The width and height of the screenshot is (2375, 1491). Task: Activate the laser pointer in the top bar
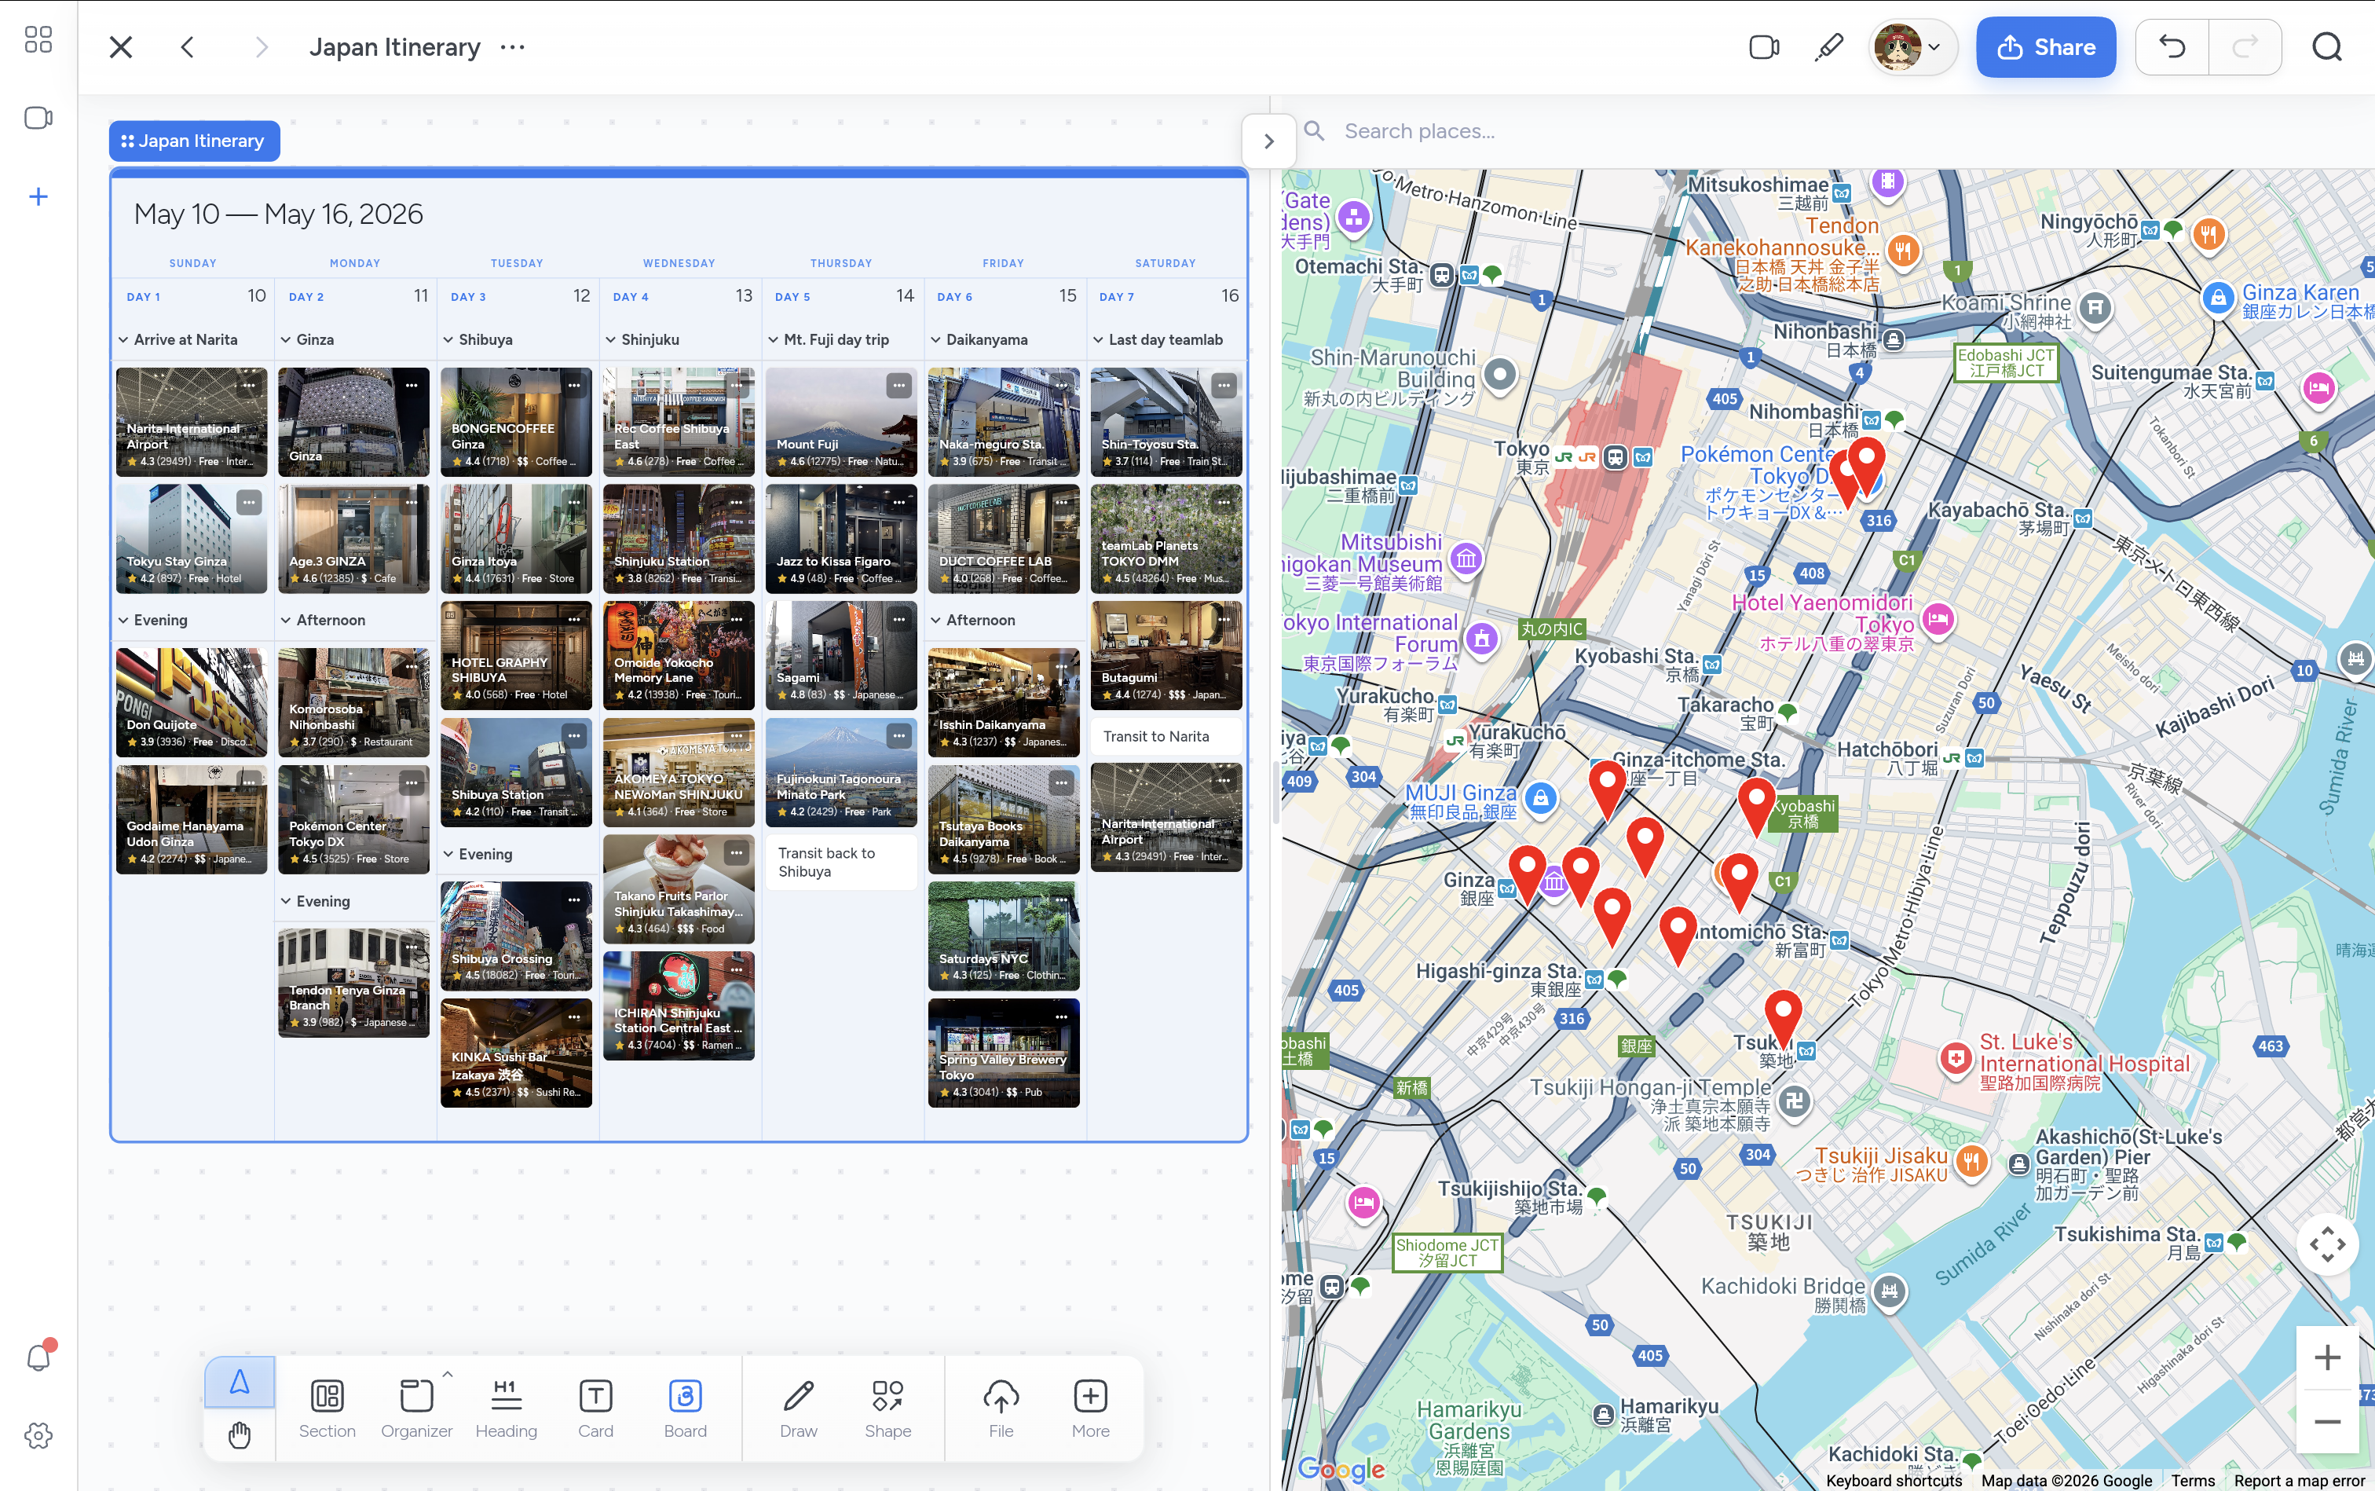click(x=1828, y=46)
